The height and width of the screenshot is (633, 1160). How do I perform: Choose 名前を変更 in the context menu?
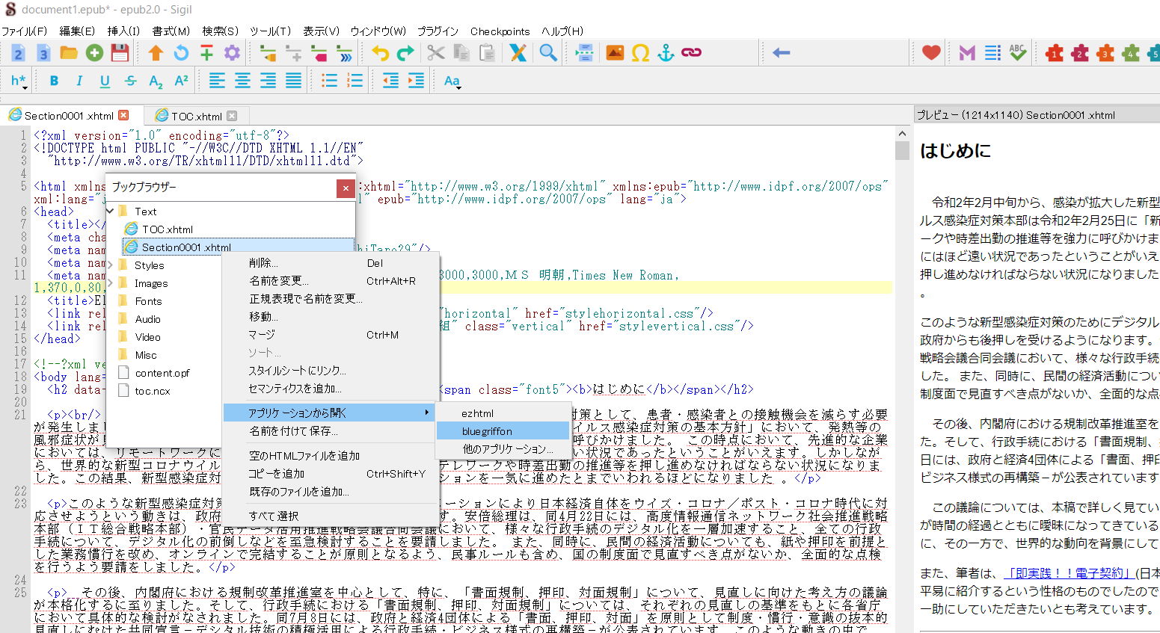click(278, 281)
